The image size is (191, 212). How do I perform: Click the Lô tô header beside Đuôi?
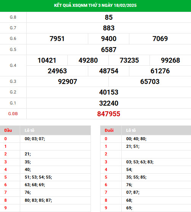[131, 130]
